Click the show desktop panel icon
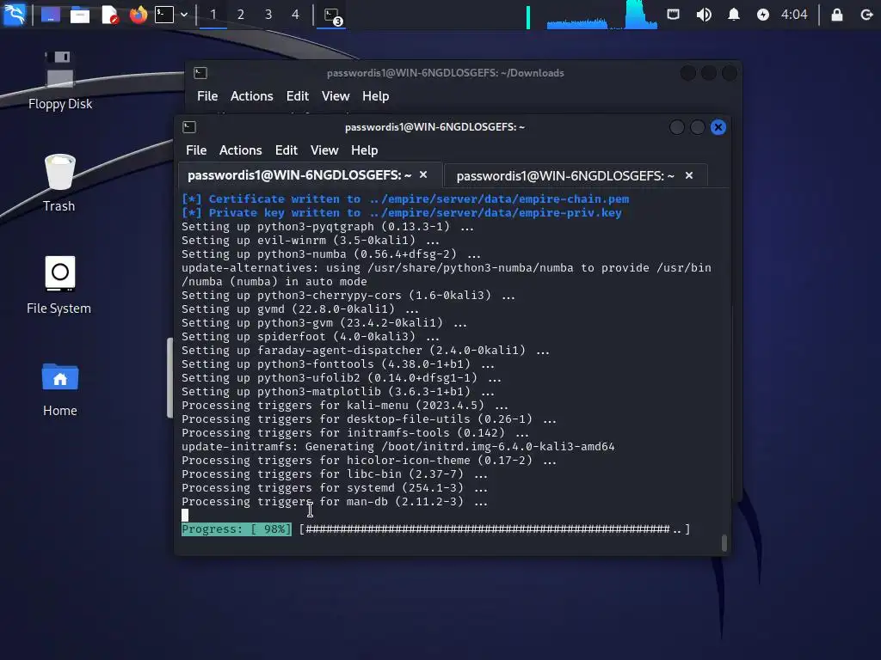The width and height of the screenshot is (881, 660). 51,15
